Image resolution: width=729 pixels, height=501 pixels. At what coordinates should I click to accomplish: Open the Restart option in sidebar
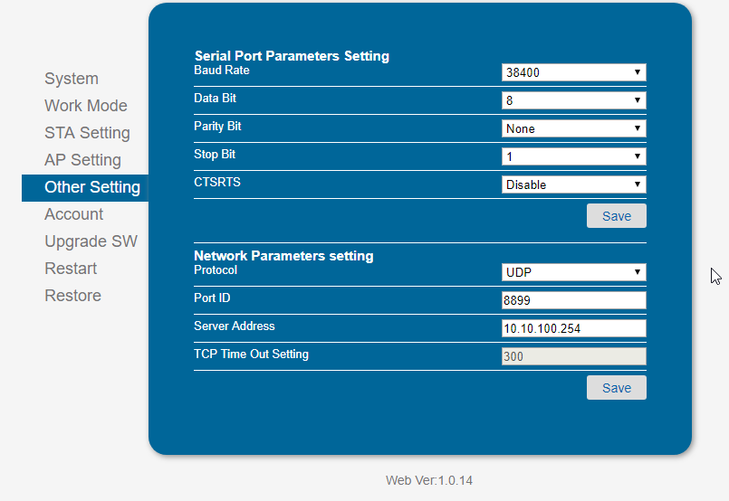[x=71, y=269]
